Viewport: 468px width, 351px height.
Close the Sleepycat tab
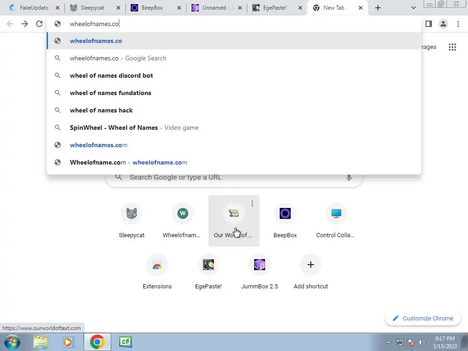[x=118, y=8]
